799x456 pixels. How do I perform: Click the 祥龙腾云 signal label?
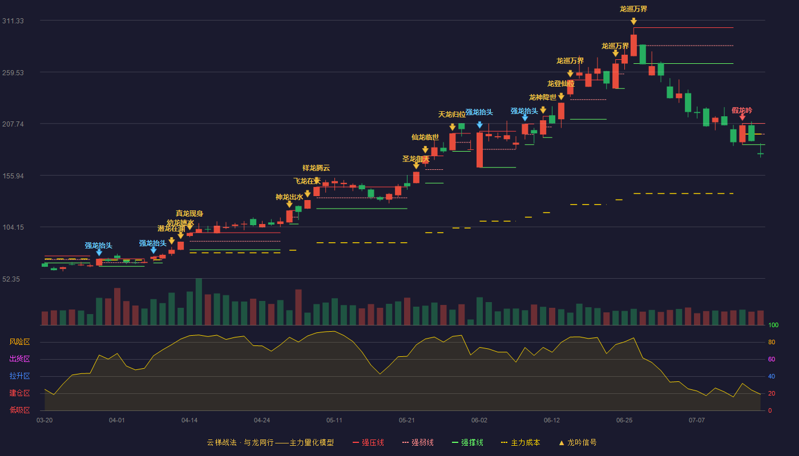click(316, 168)
